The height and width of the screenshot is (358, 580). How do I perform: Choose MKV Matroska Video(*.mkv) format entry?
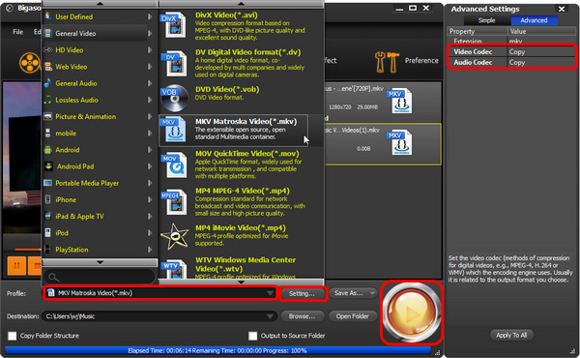(x=233, y=130)
